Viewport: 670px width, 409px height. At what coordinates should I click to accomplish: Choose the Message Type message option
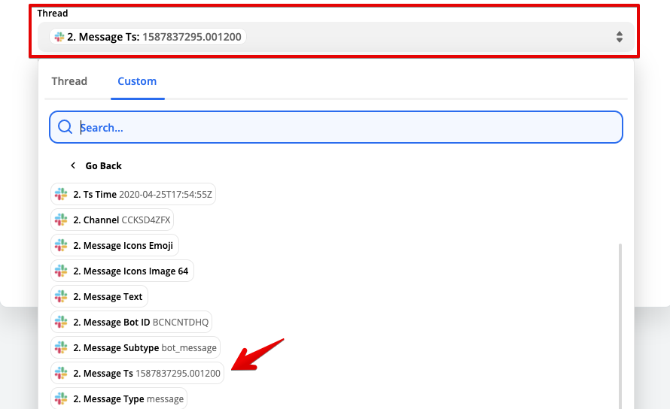[119, 398]
